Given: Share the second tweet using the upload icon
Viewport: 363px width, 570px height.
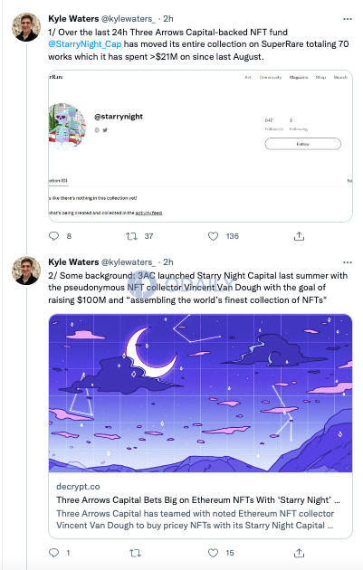Looking at the screenshot, I should [x=299, y=553].
